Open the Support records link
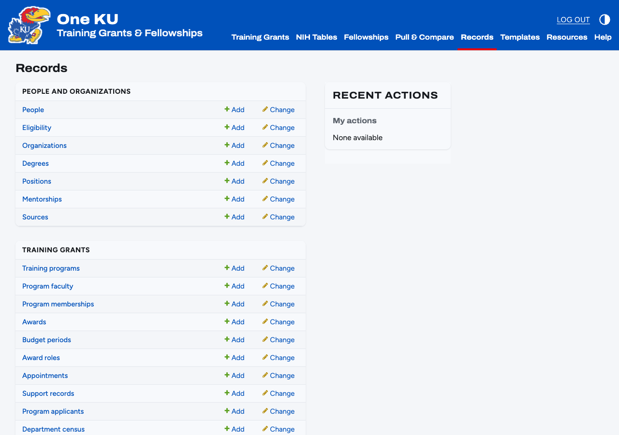The height and width of the screenshot is (435, 619). [x=48, y=393]
